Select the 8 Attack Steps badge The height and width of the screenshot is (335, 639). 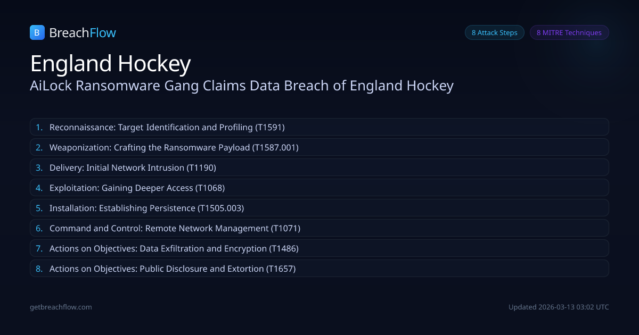[494, 32]
